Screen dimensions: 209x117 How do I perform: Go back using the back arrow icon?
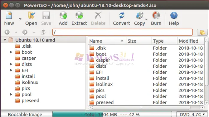pos(7,32)
